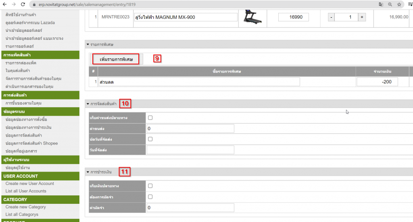This screenshot has width=413, height=222.
Task: Check the เก็บเงินปลายทาง checkbox
Action: pos(150,186)
